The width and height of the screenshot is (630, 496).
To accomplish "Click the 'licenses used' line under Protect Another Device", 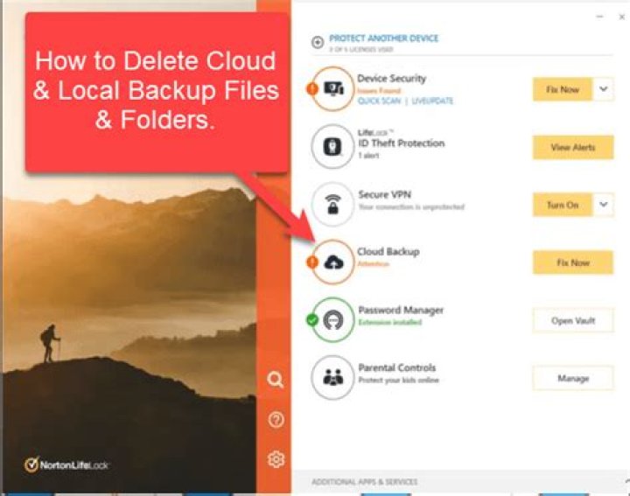I will (x=360, y=49).
